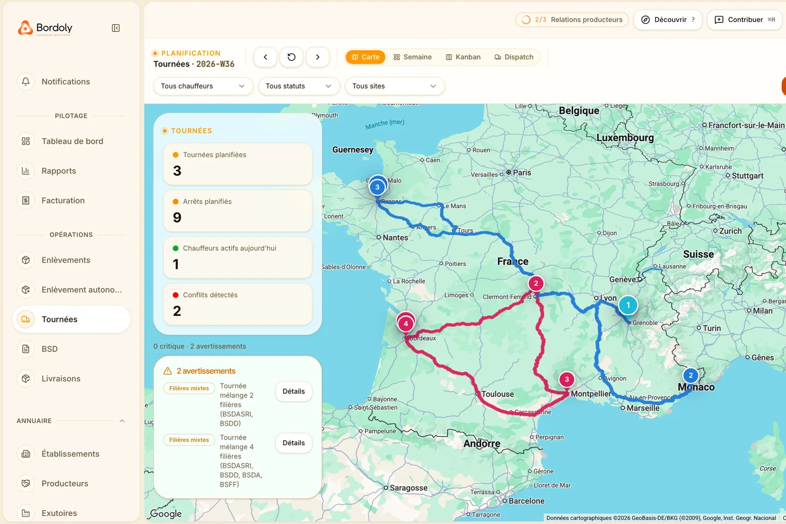Open Tous chauffeurs dropdown
This screenshot has width=786, height=524.
pyautogui.click(x=203, y=86)
